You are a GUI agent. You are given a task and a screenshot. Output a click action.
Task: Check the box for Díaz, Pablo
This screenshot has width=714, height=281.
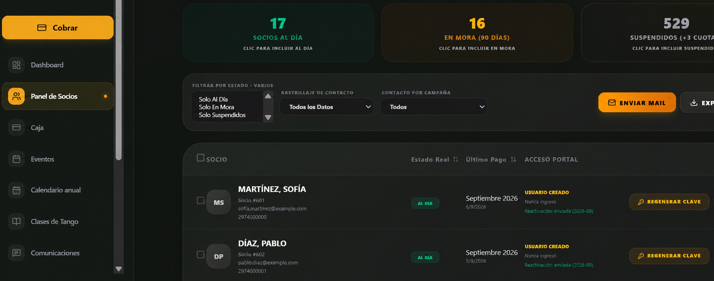(200, 254)
